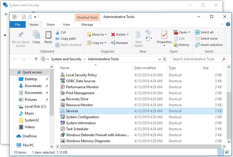Select the Resource Monitor icon
The height and width of the screenshot is (157, 233).
click(63, 105)
